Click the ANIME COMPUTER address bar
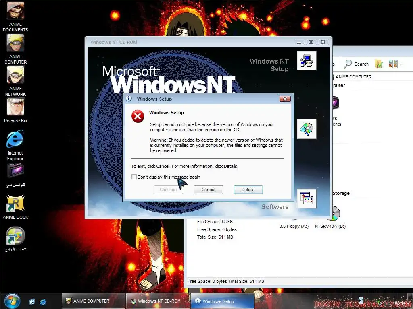The image size is (413, 309). coord(372,77)
